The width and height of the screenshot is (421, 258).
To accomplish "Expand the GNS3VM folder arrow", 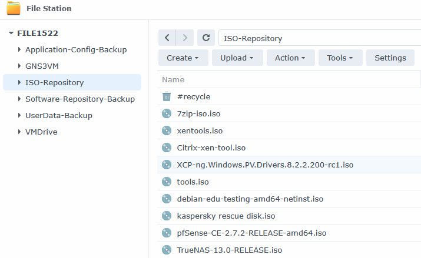I will (19, 66).
